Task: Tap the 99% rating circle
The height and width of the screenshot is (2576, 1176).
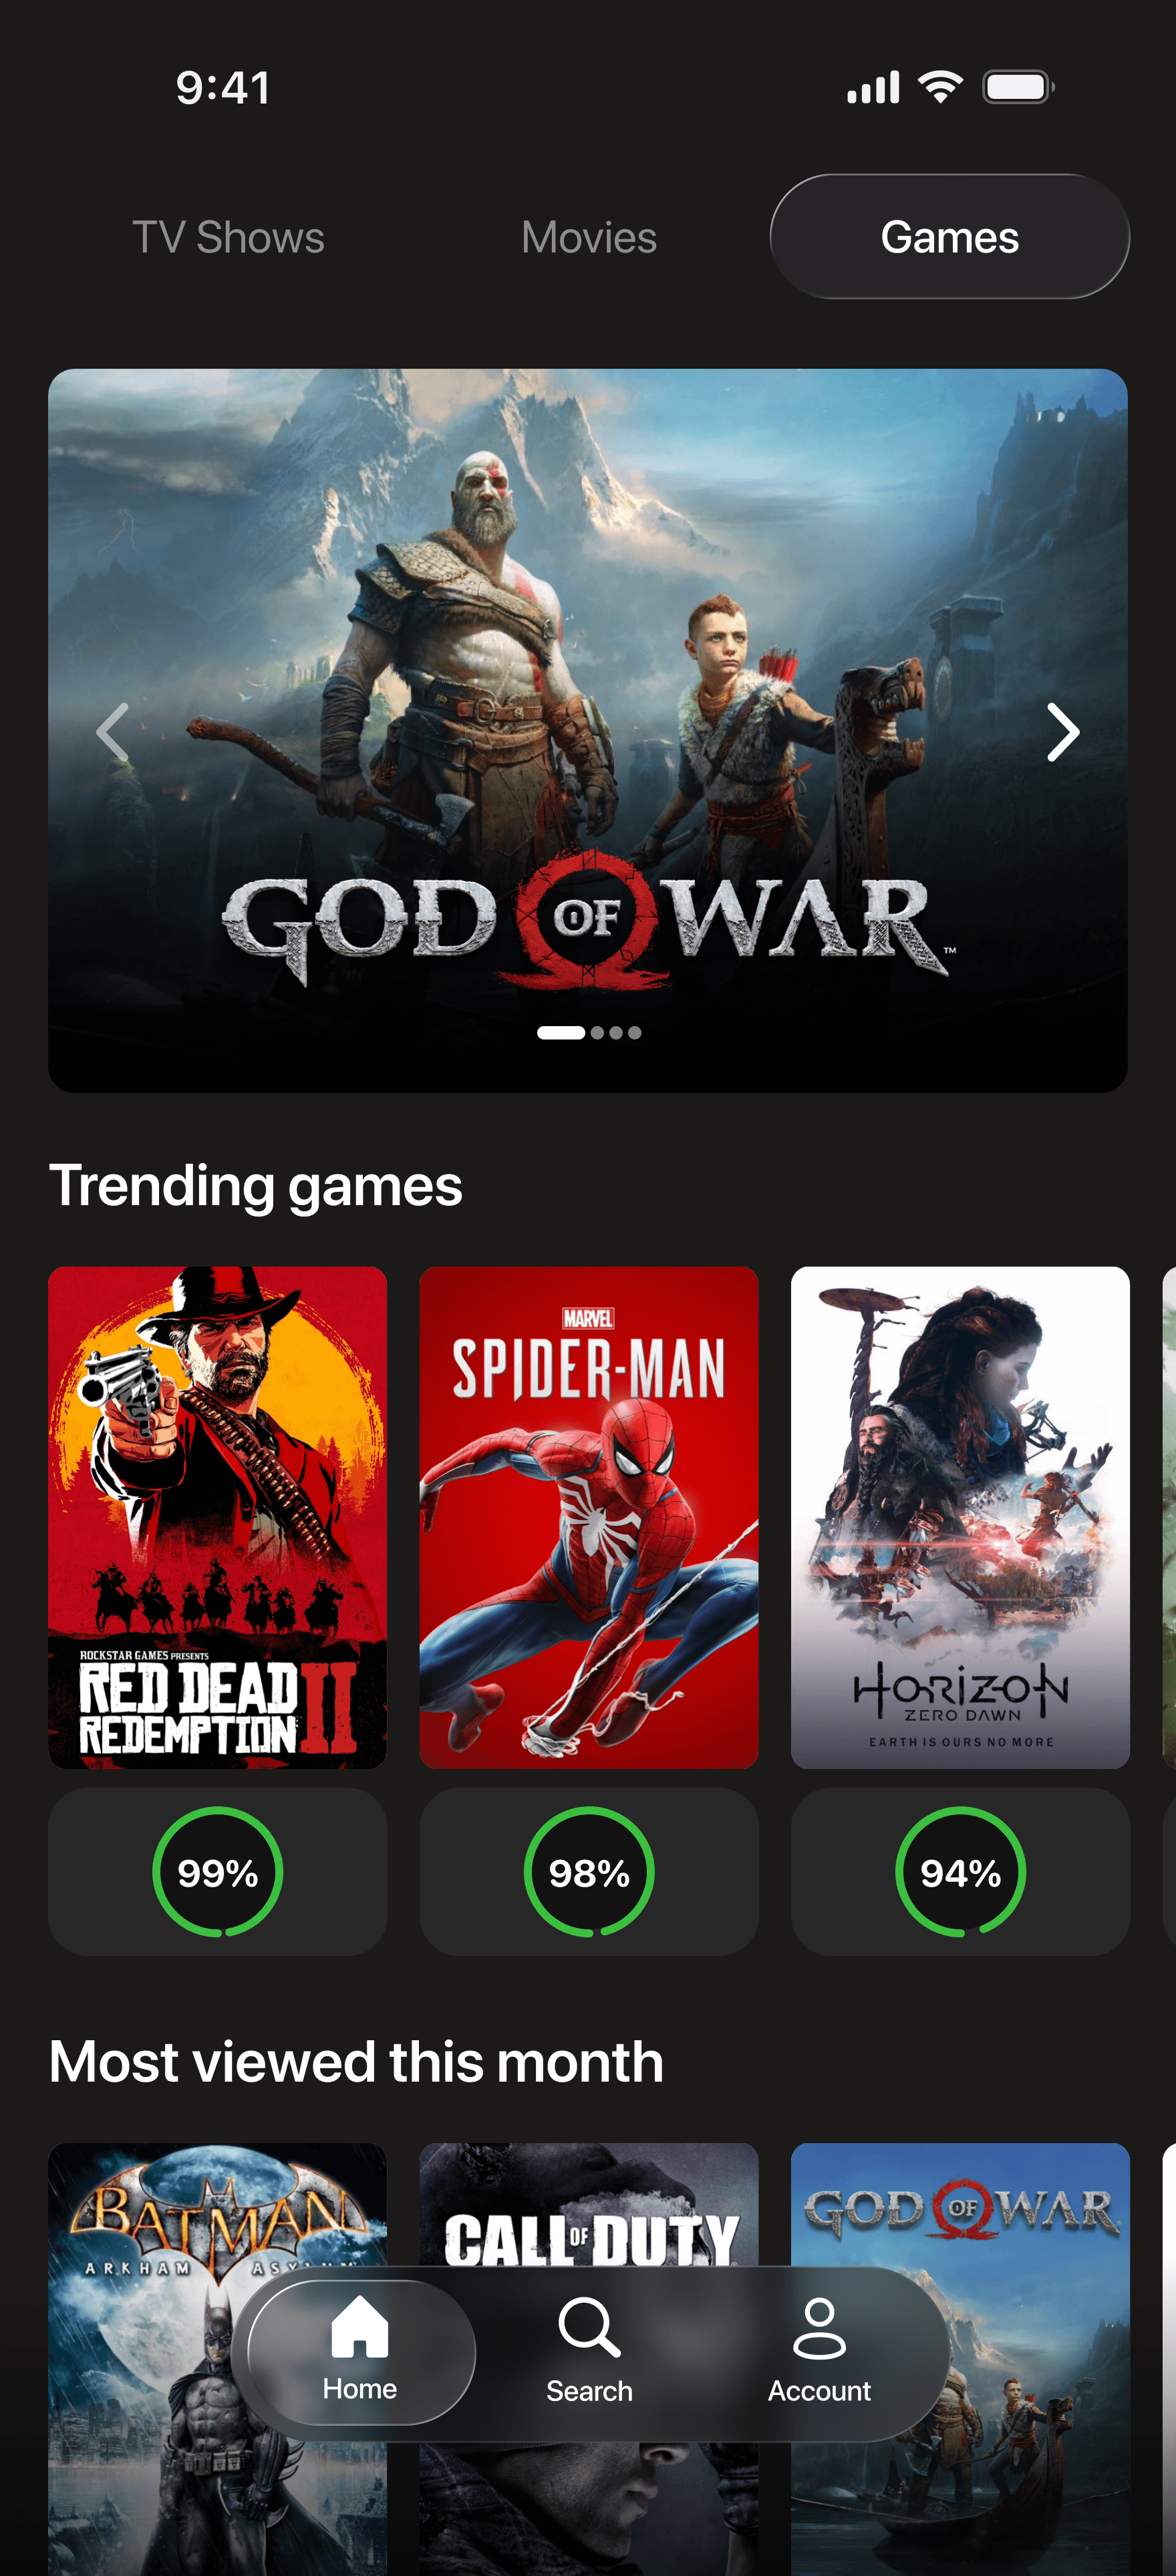Action: tap(218, 1871)
